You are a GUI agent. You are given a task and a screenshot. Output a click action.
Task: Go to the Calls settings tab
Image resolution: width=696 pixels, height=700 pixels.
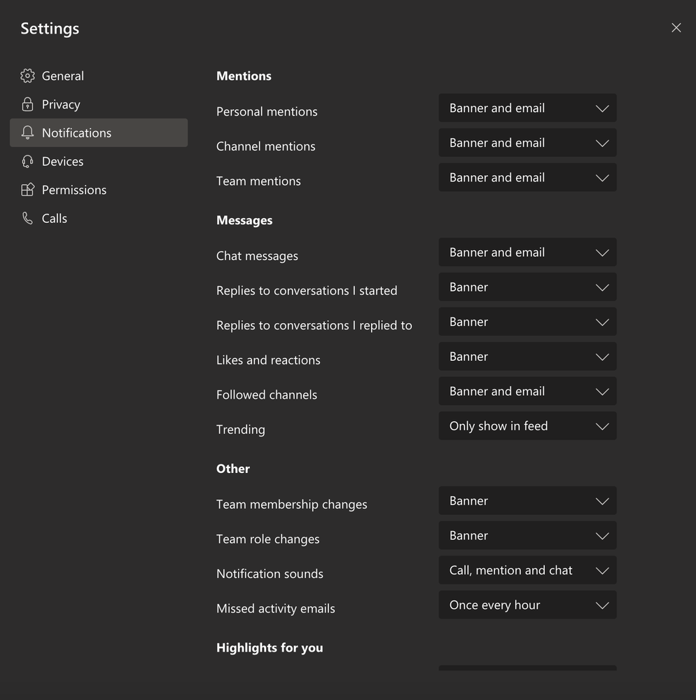[55, 219]
